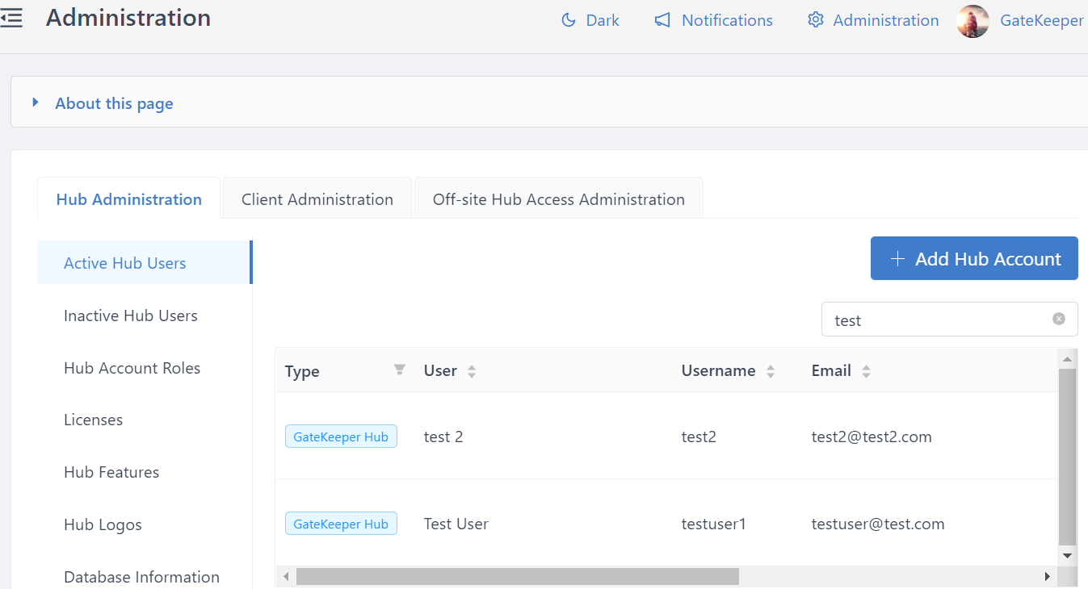Click the Add Hub Account button
1088x589 pixels.
(x=974, y=258)
